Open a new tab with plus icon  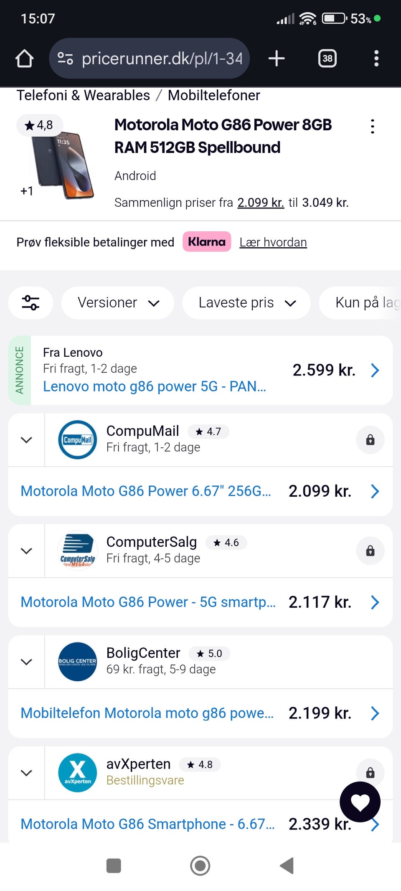276,58
